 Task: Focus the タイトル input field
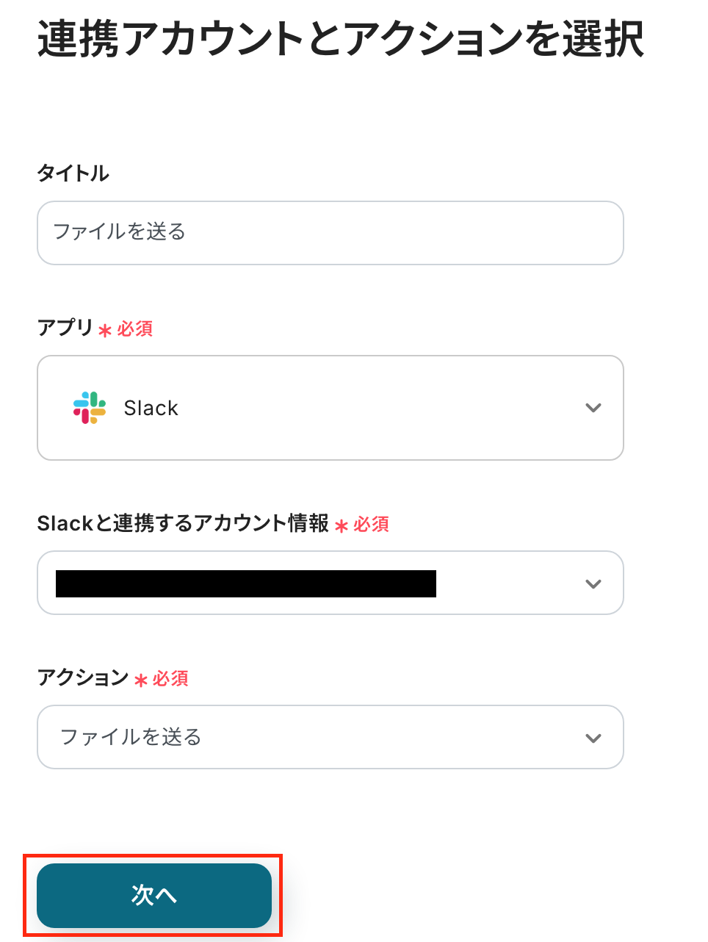[x=330, y=233]
